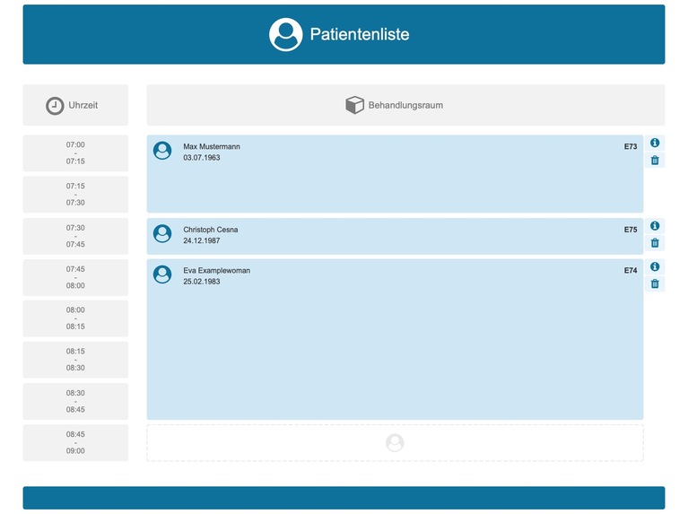Select time slot 07:45 - 08:00
The height and width of the screenshot is (514, 688).
75,277
